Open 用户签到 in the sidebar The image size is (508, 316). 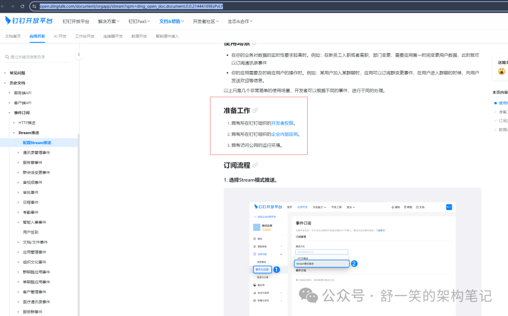coord(31,232)
